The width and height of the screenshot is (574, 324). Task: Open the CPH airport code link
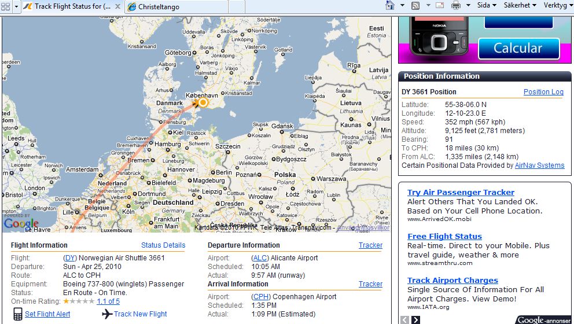tap(261, 297)
